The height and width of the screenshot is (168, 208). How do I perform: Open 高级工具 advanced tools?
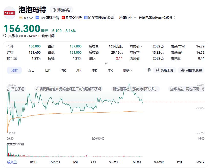click(x=165, y=70)
